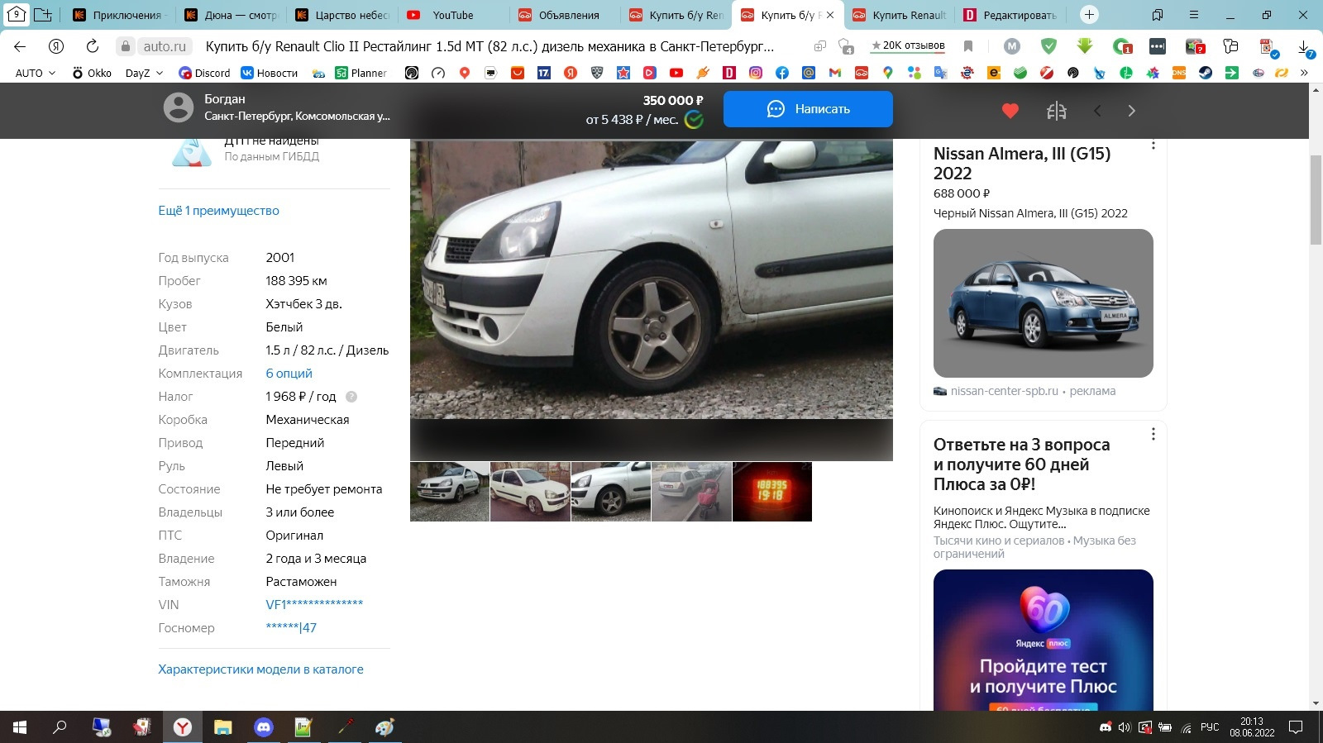Image resolution: width=1323 pixels, height=743 pixels.
Task: Click the Написать message button
Action: point(808,109)
